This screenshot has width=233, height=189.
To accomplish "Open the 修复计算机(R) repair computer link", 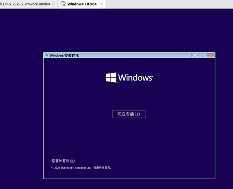I will (x=63, y=161).
